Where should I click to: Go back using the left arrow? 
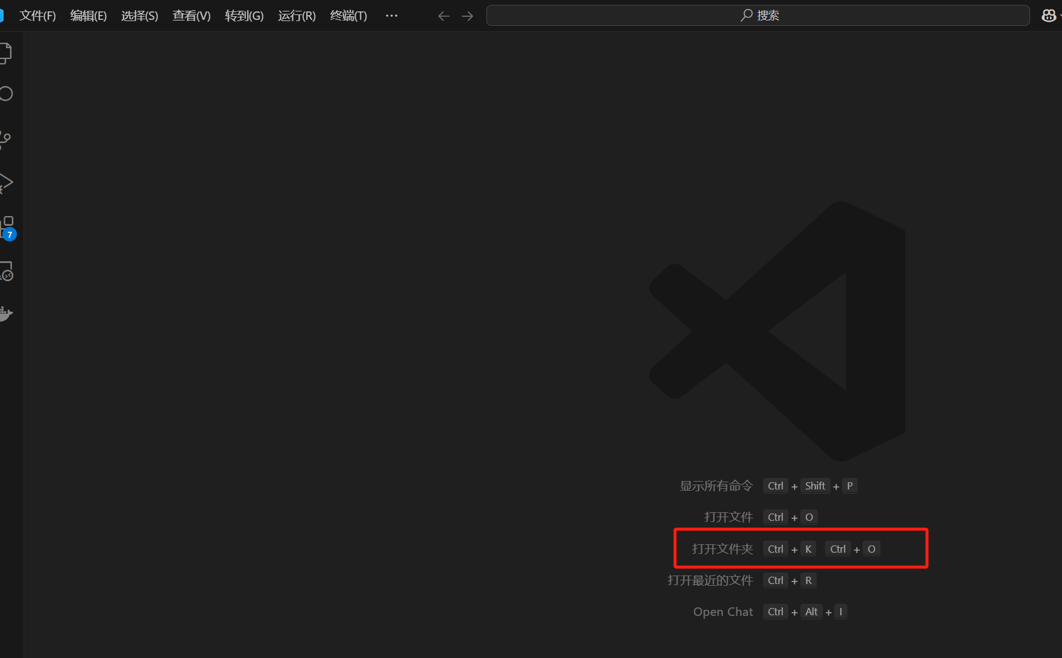tap(444, 16)
